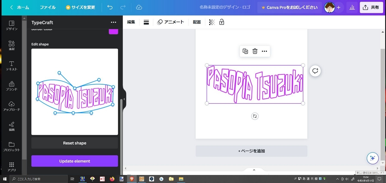Open the アップロード uploads tab
The height and width of the screenshot is (183, 386).
[x=12, y=106]
